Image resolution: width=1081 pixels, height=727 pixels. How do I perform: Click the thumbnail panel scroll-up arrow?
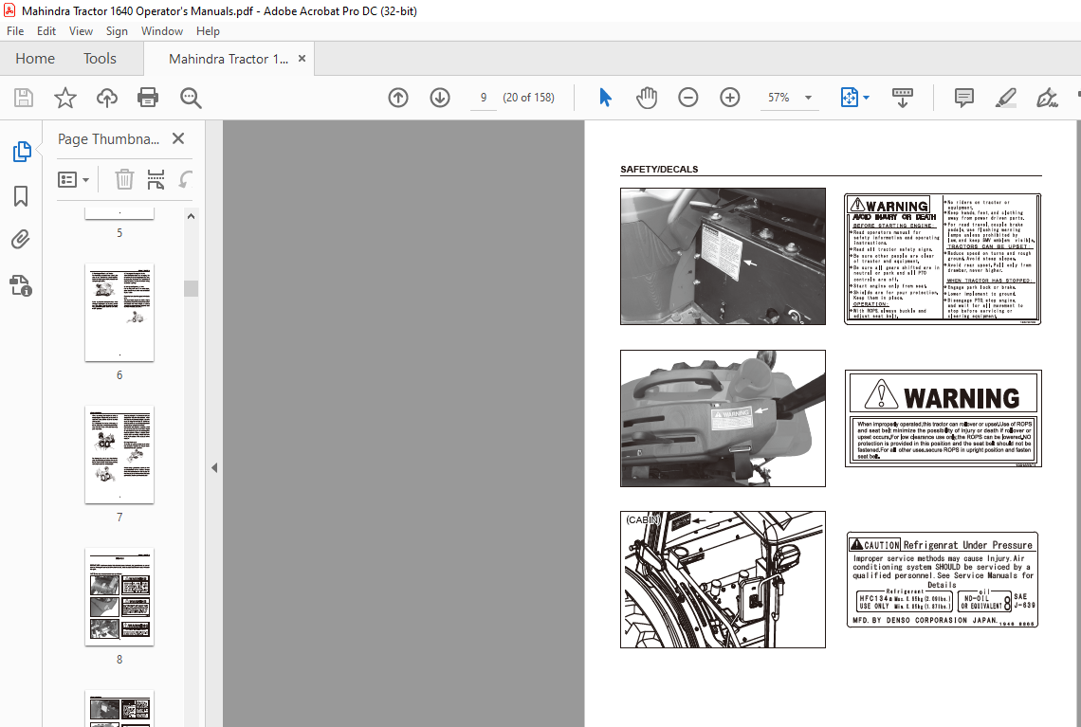(x=191, y=216)
